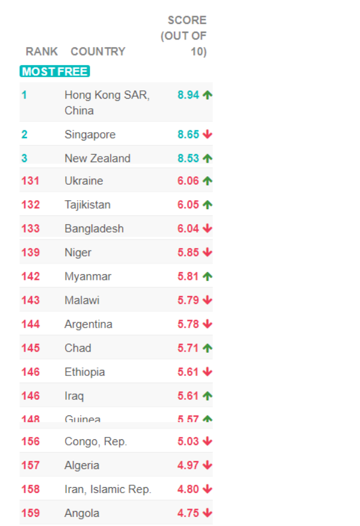The width and height of the screenshot is (360, 526).
Task: Open the New Zealand country entry
Action: click(97, 158)
